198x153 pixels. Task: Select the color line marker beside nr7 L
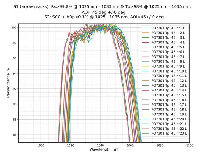tap(146, 57)
